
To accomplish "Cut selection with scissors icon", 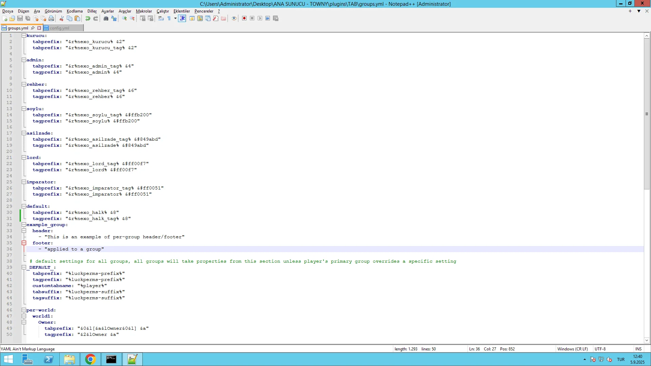I will [62, 18].
